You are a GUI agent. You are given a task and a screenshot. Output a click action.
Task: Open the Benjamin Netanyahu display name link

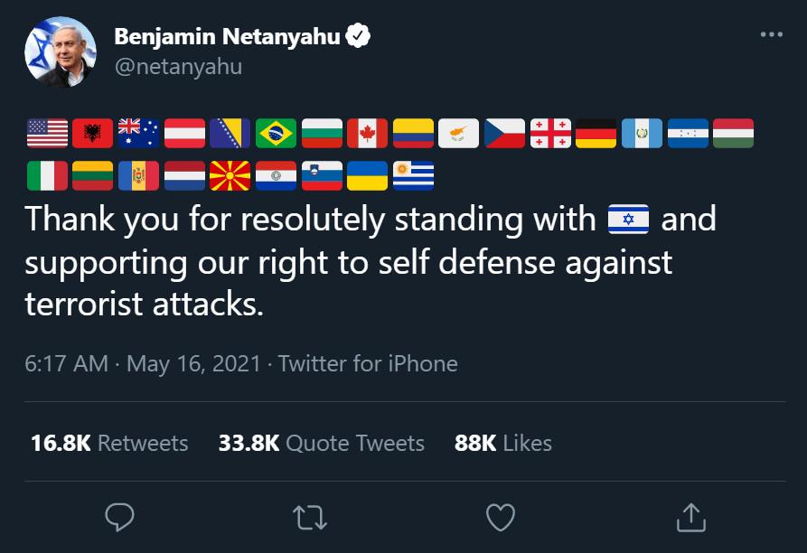point(227,36)
